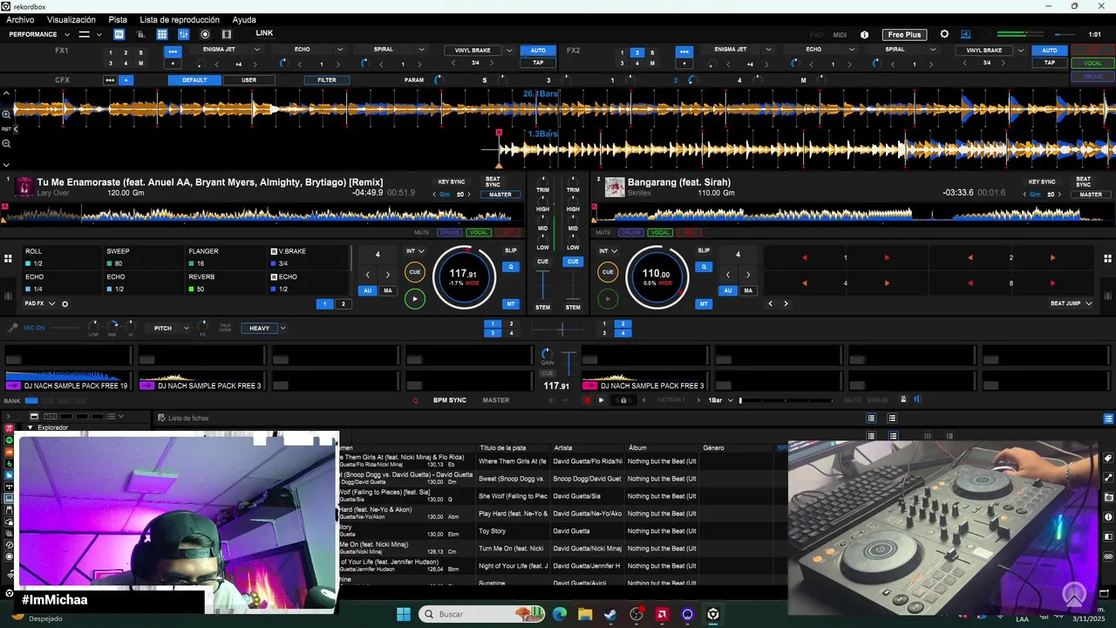Adjust the crossfader
The height and width of the screenshot is (628, 1116).
coord(561,330)
